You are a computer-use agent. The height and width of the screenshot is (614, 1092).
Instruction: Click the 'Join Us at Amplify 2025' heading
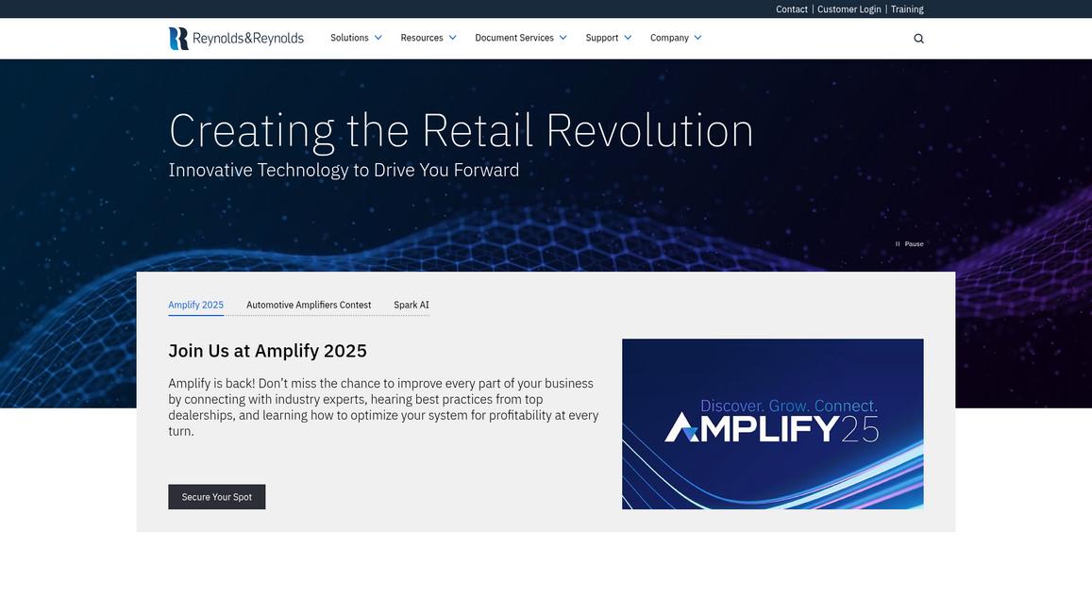267,351
